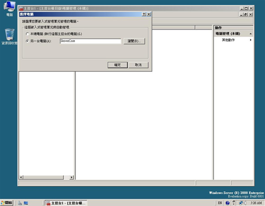The image size is (265, 206).
Task: Click the EN language indicator in taskbar
Action: [x=220, y=203]
